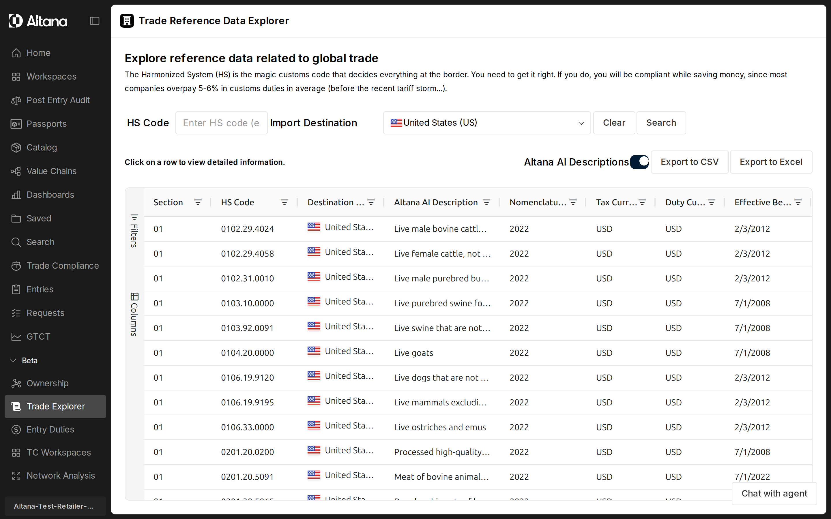This screenshot has height=519, width=831.
Task: Select row with HS code 0103.10.0000
Action: coord(478,303)
